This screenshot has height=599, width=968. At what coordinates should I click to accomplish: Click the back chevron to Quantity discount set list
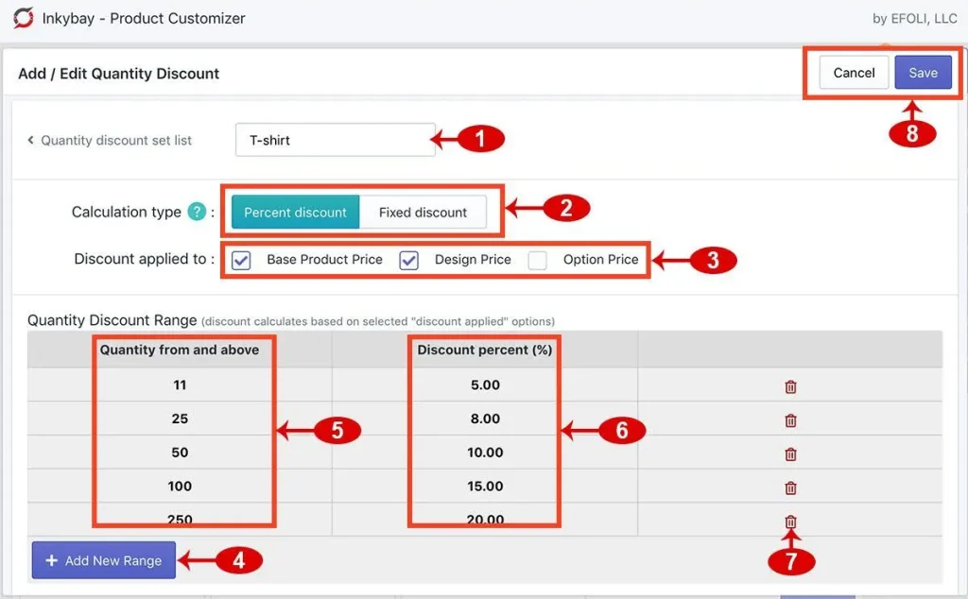pos(29,139)
